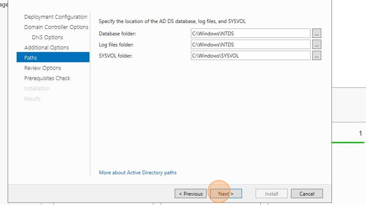The height and width of the screenshot is (205, 366).
Task: Open the Prerequisites Check step
Action: pos(47,78)
